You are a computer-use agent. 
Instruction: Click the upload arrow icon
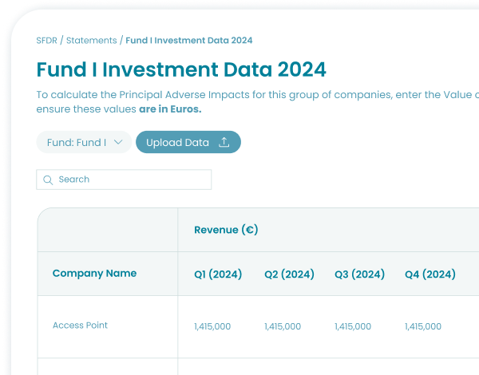tap(224, 142)
